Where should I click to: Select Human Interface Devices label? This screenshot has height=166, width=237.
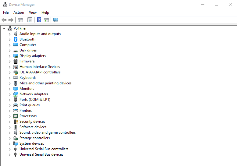pyautogui.click(x=40, y=67)
